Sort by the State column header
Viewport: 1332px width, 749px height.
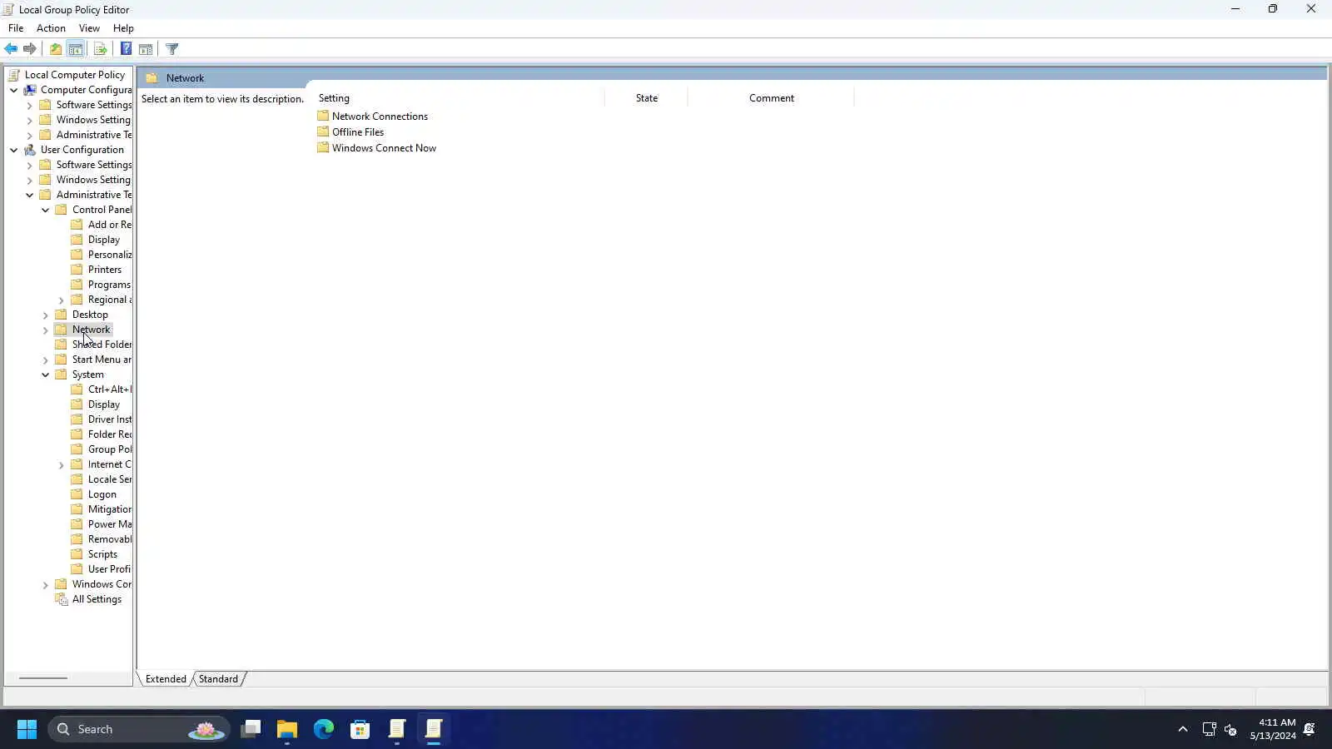point(647,98)
